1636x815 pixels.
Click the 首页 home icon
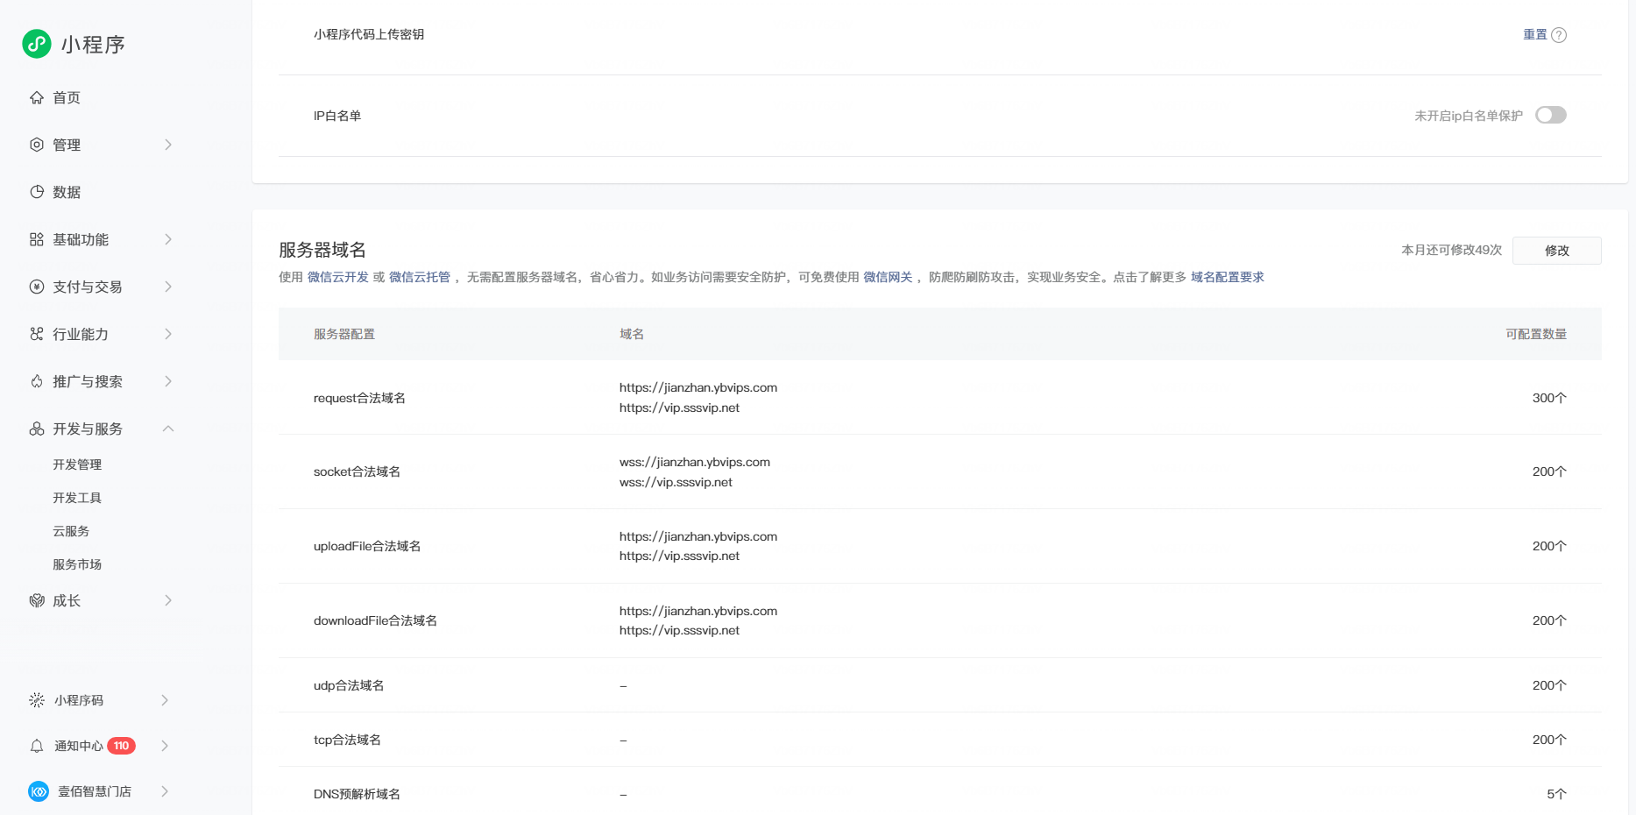tap(37, 97)
